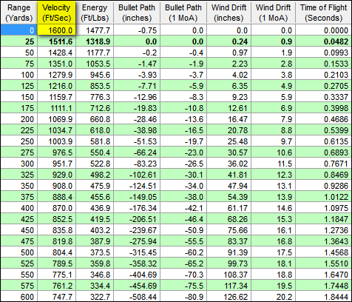Click the 1003.9 velocity cell
Screen dimensions: 352x302
pyautogui.click(x=56, y=141)
